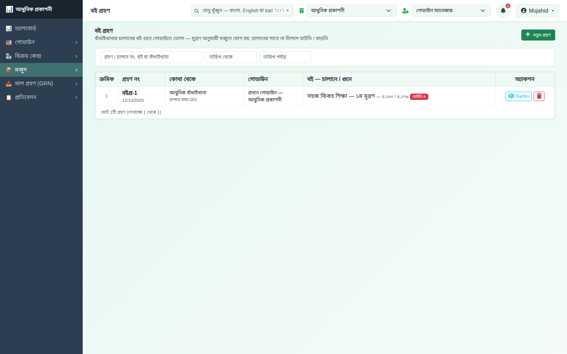The image size is (567, 354).
Task: Click the green user role icon
Action: pos(405,11)
